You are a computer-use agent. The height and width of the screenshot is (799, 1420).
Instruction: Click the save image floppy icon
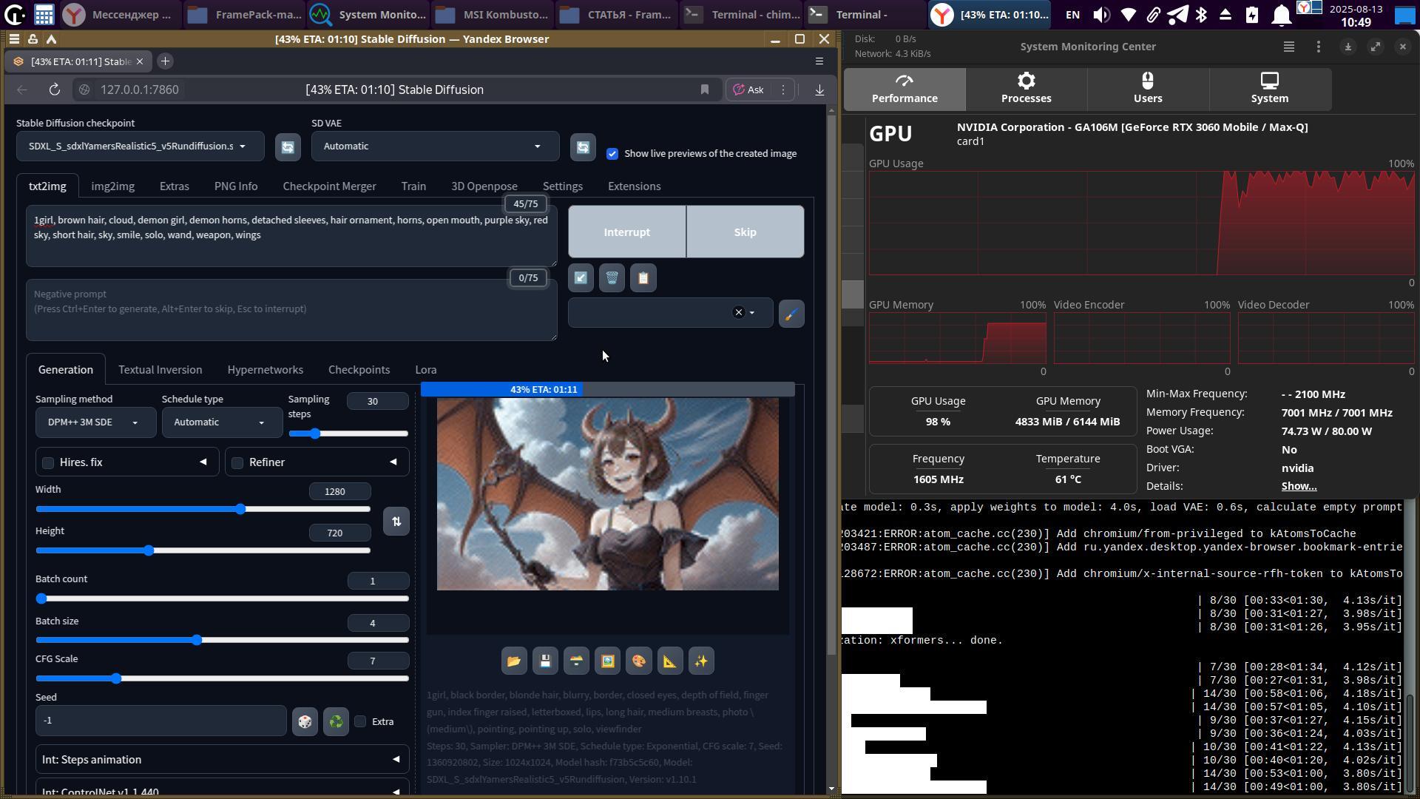[x=545, y=661]
